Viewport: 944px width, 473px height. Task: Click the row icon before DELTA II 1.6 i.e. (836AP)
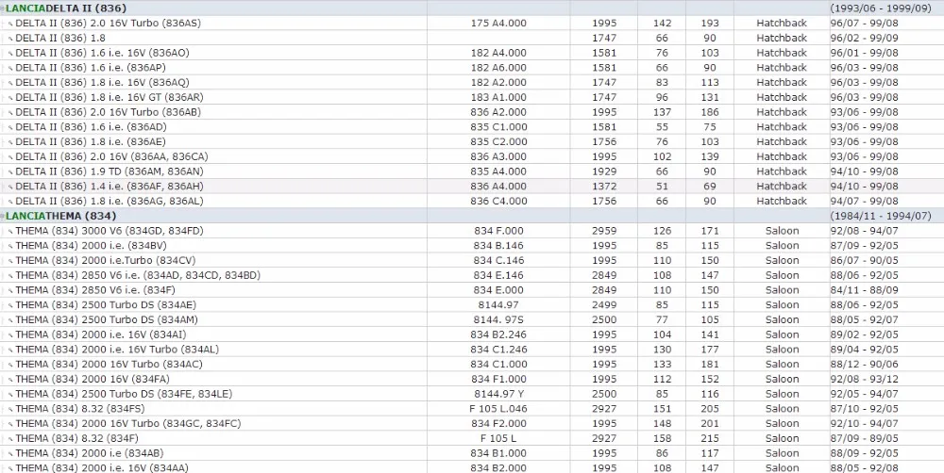point(10,68)
